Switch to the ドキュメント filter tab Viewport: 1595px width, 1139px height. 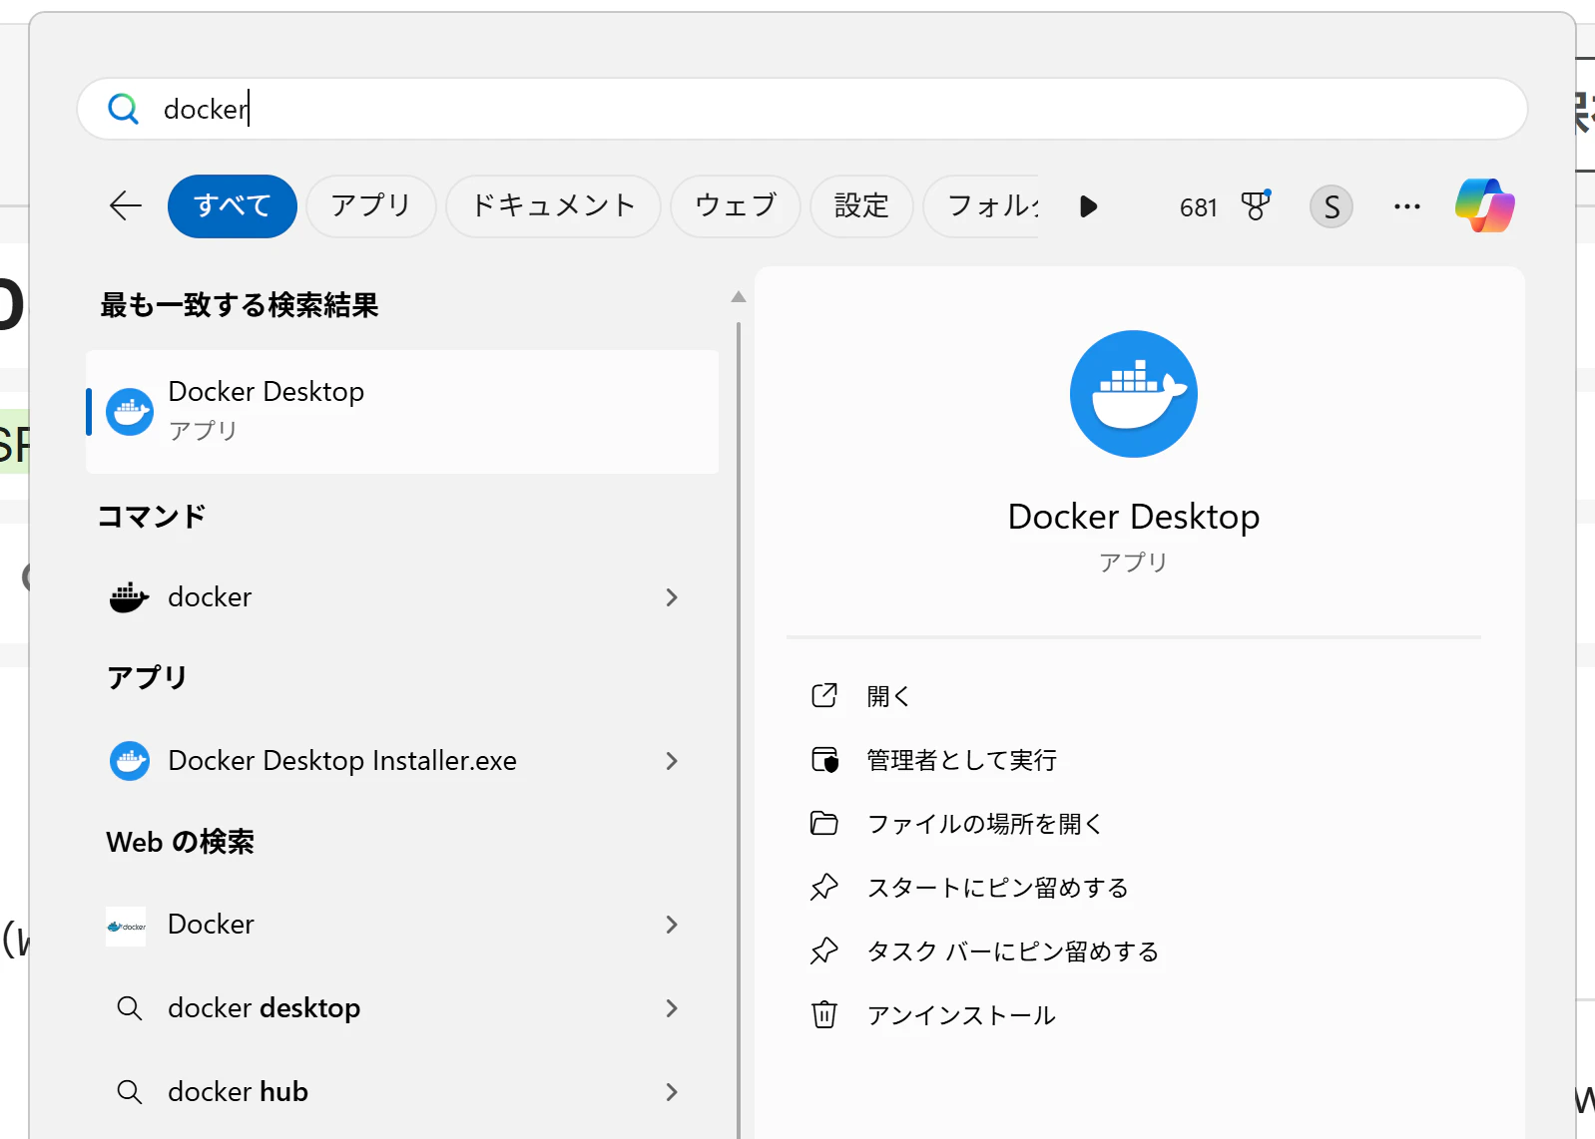tap(553, 205)
